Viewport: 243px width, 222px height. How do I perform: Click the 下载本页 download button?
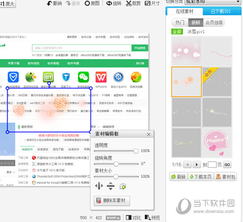tap(201, 177)
